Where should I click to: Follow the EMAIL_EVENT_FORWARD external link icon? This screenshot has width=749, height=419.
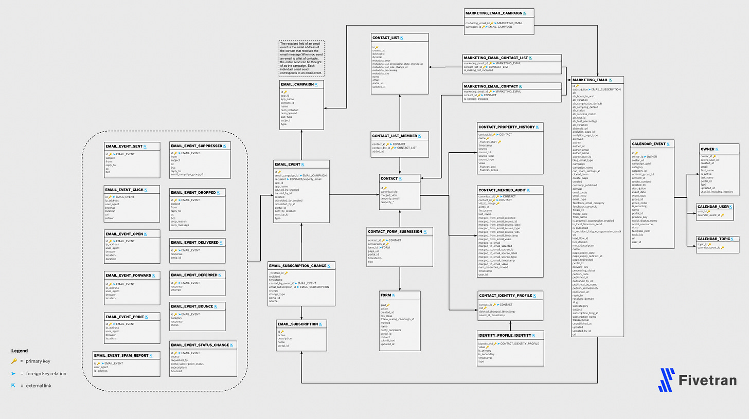[x=154, y=276]
